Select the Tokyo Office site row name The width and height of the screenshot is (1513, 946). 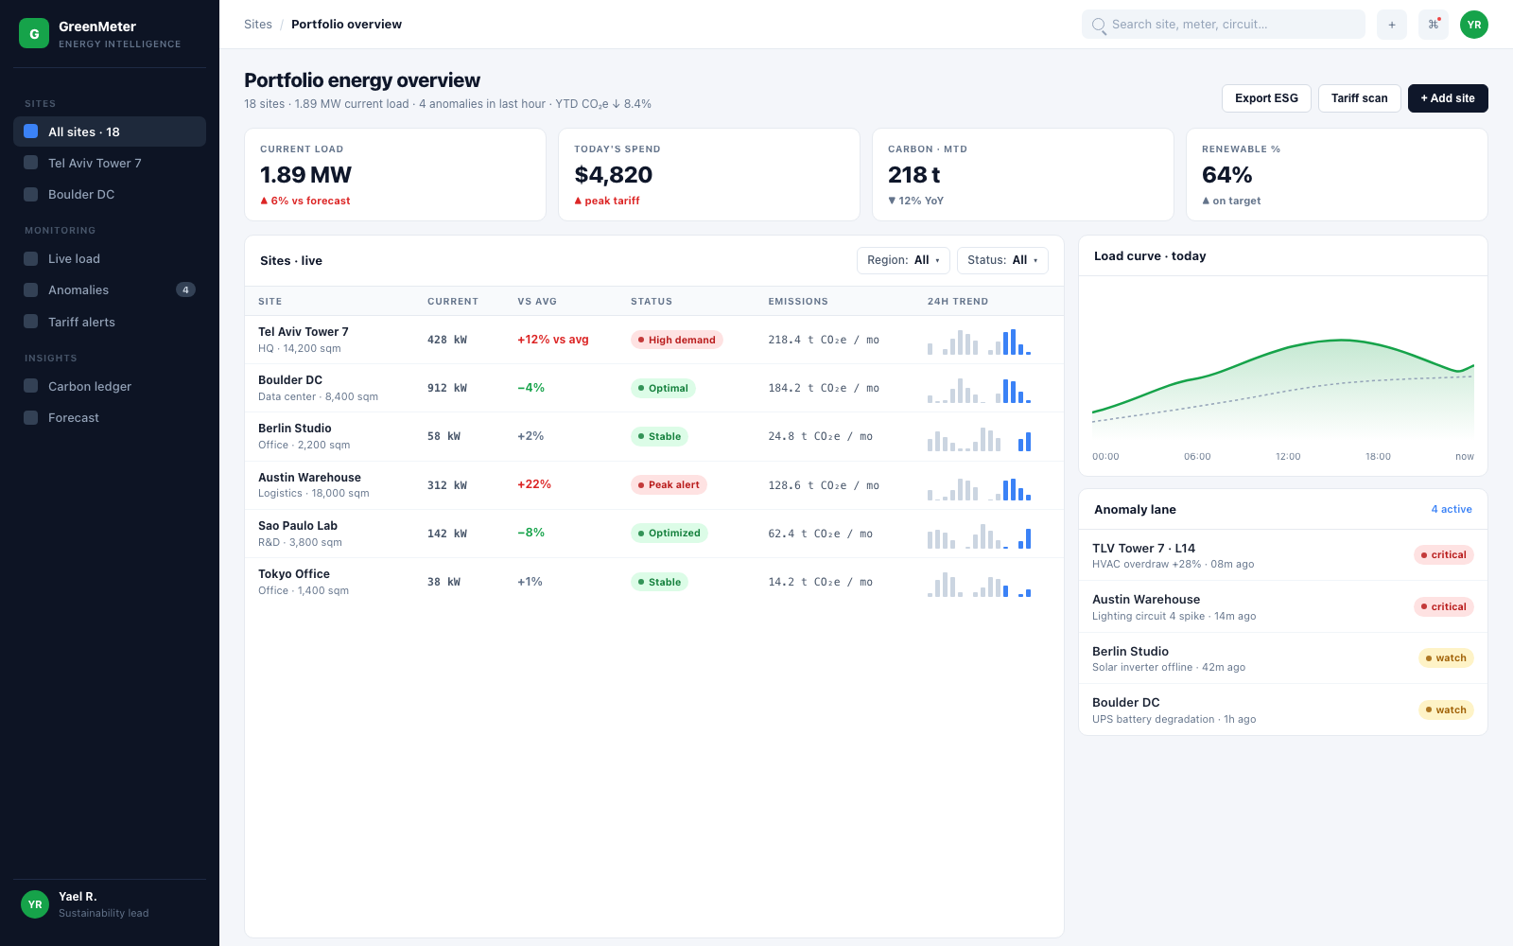point(294,574)
